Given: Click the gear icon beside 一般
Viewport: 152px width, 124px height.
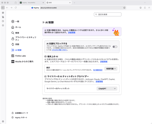Looking at the screenshot, I should [13, 21].
